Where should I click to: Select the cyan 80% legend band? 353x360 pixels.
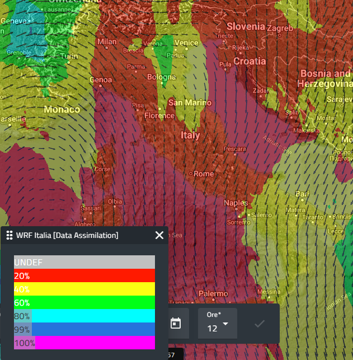coord(84,316)
